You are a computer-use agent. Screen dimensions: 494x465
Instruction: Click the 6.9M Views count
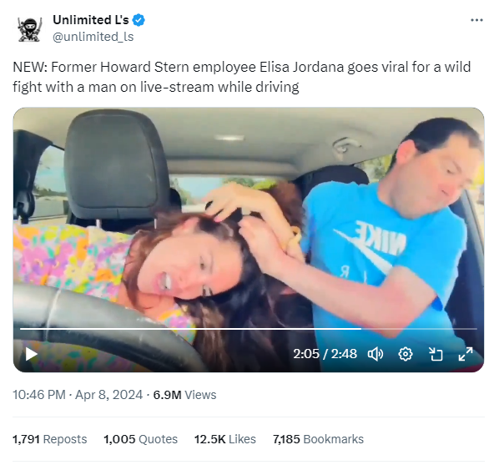coord(184,395)
